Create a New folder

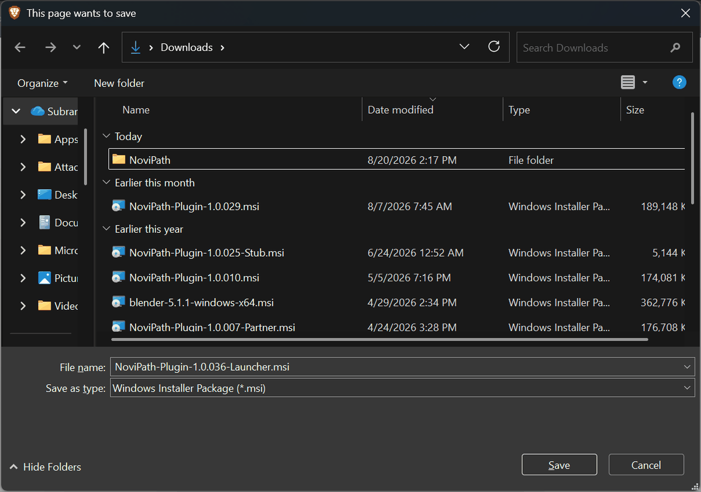pos(119,83)
